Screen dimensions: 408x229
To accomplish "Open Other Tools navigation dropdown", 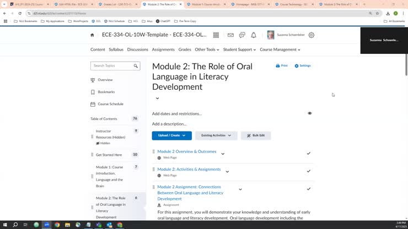I will 207,50.
